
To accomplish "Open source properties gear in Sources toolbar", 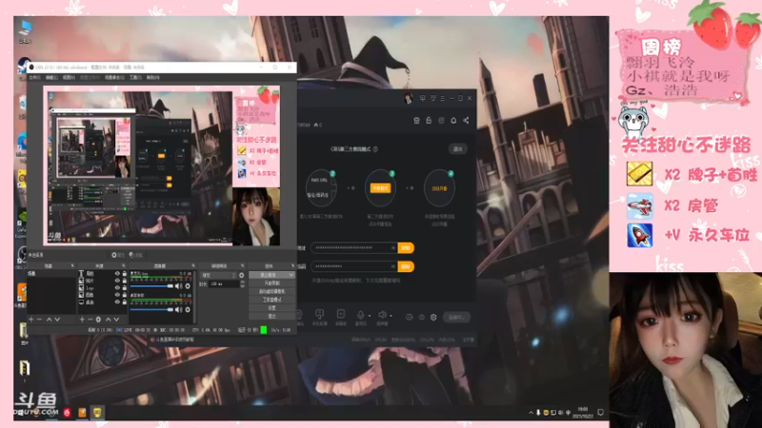I will tap(98, 320).
